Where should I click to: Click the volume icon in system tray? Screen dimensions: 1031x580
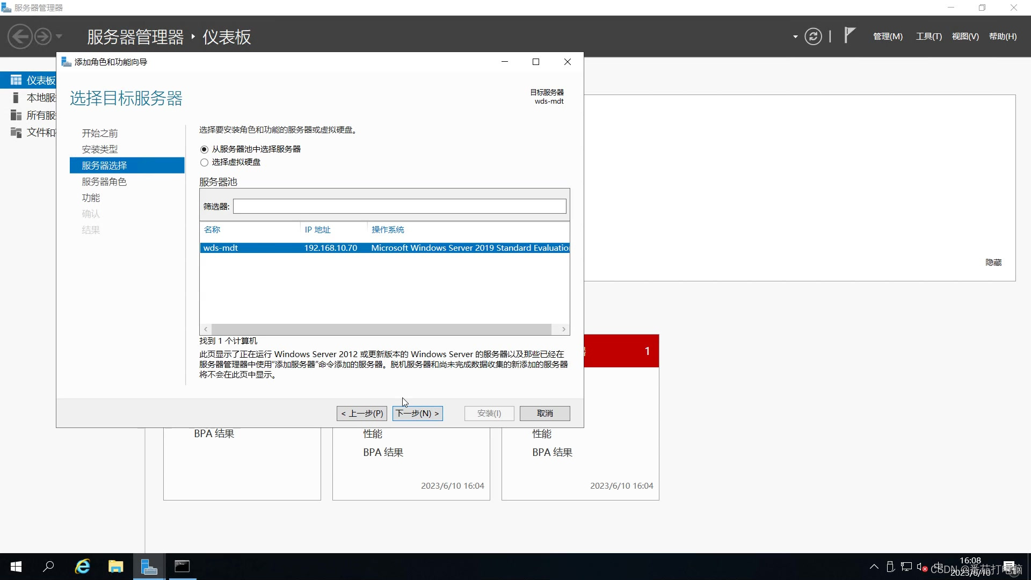[922, 567]
